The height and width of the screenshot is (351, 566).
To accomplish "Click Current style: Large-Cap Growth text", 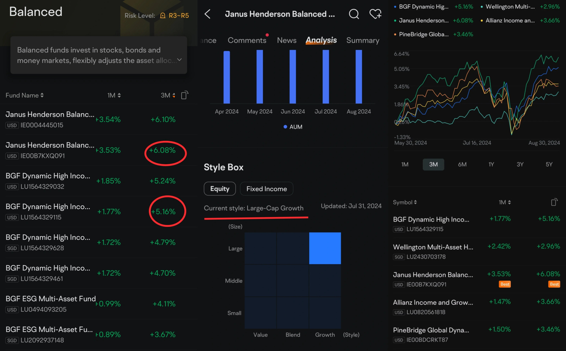I will click(254, 208).
